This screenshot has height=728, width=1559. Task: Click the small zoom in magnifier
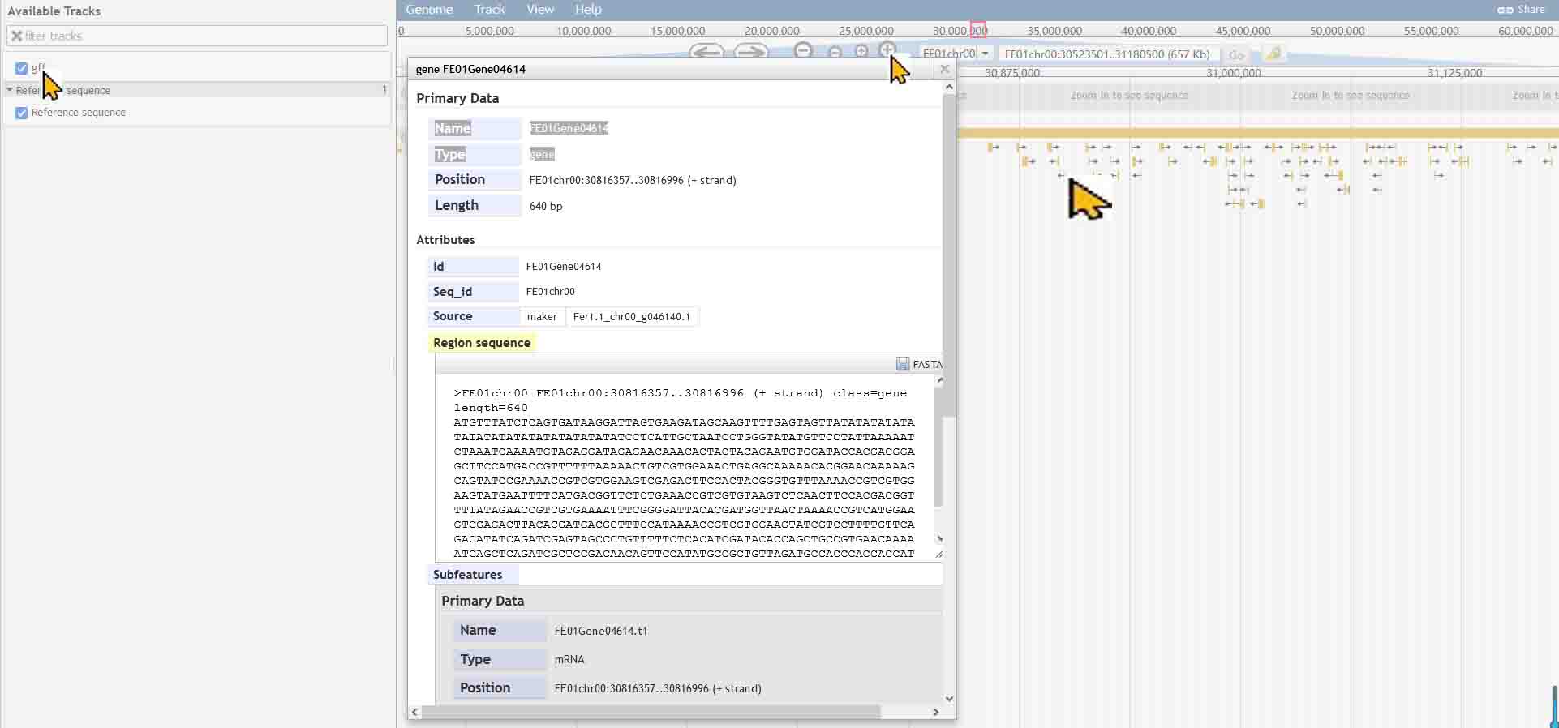tap(861, 52)
